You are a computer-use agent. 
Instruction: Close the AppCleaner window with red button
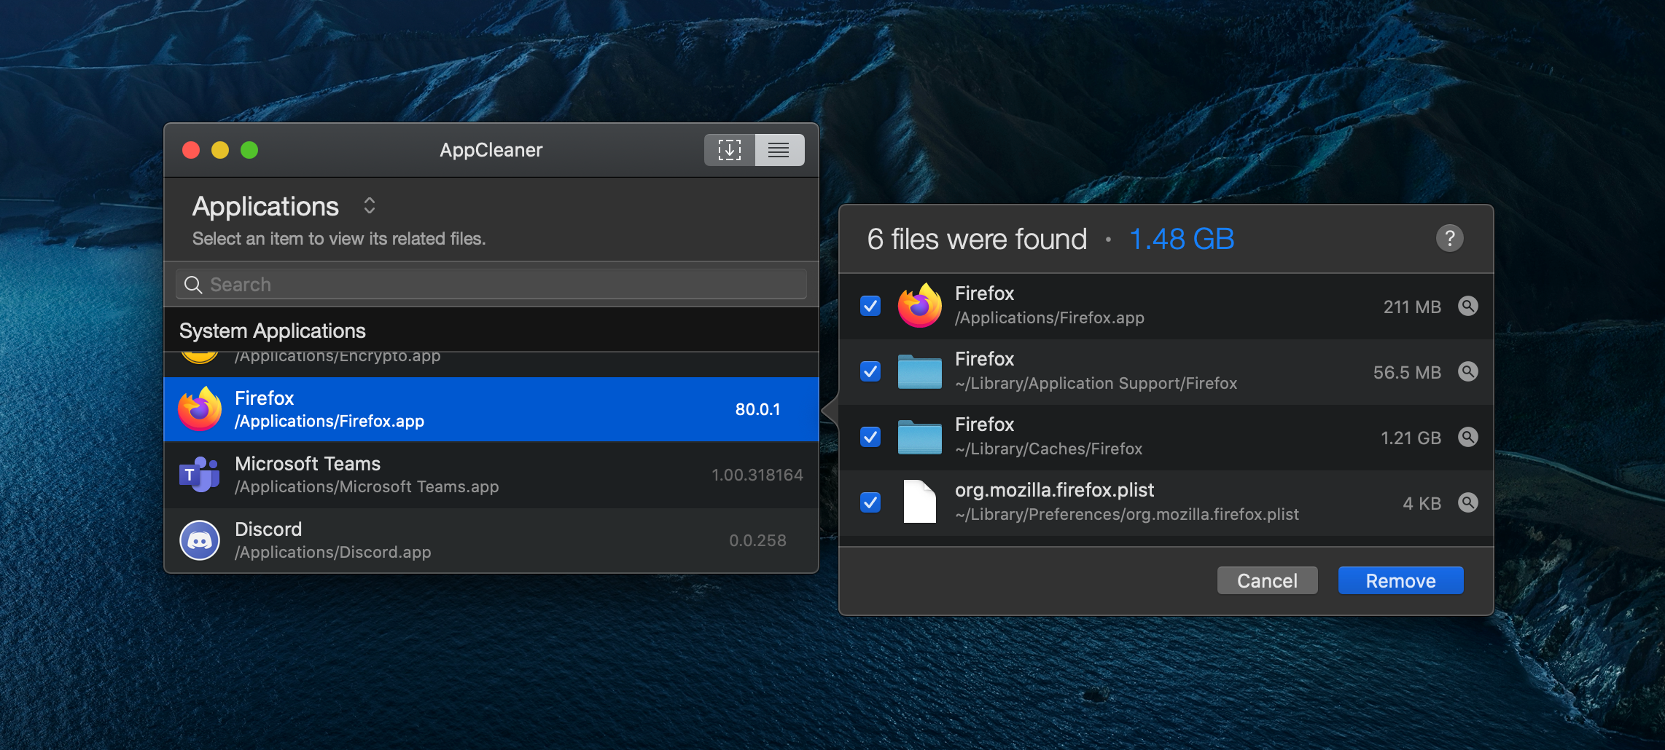point(191,150)
